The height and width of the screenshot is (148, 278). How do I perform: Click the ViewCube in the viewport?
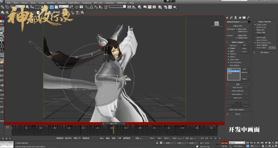point(216,24)
